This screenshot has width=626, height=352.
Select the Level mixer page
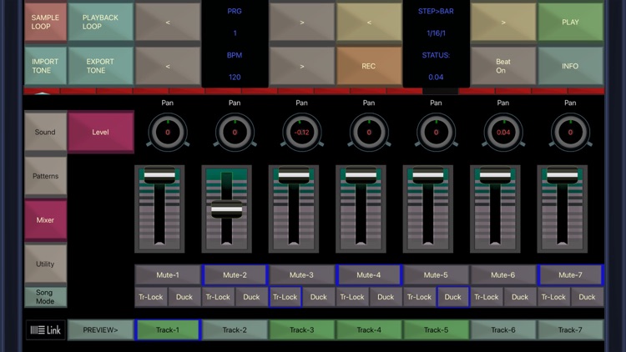coord(101,132)
